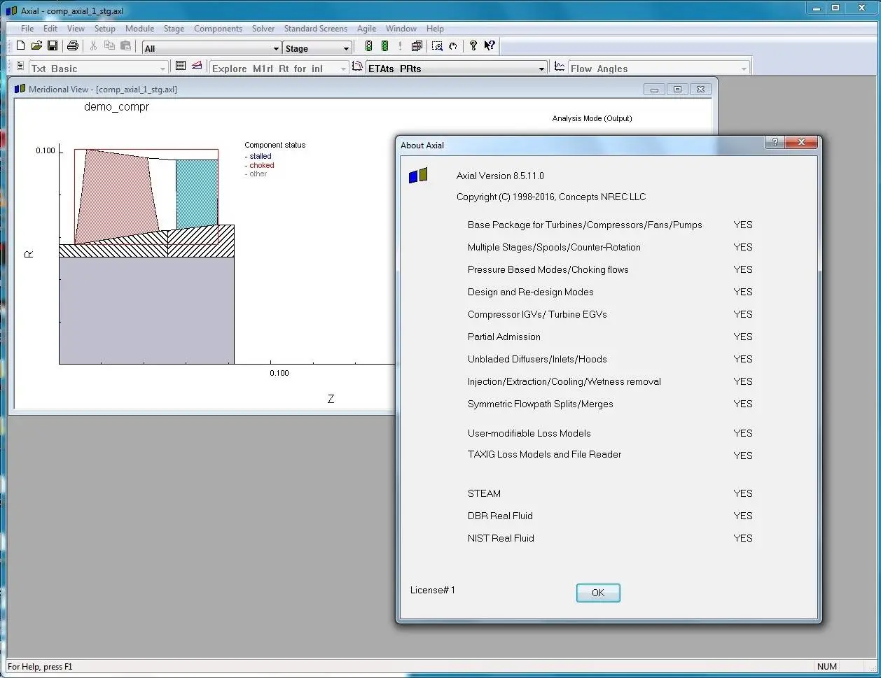
Task: Open the Stage dropdown in toolbar
Action: tap(346, 48)
